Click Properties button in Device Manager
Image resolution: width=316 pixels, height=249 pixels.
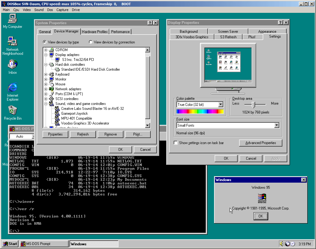[55, 134]
